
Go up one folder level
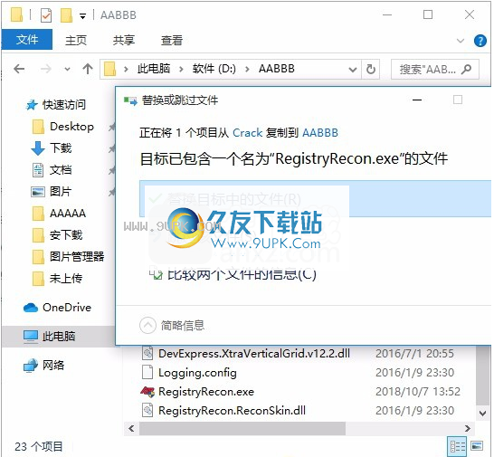pyautogui.click(x=88, y=69)
